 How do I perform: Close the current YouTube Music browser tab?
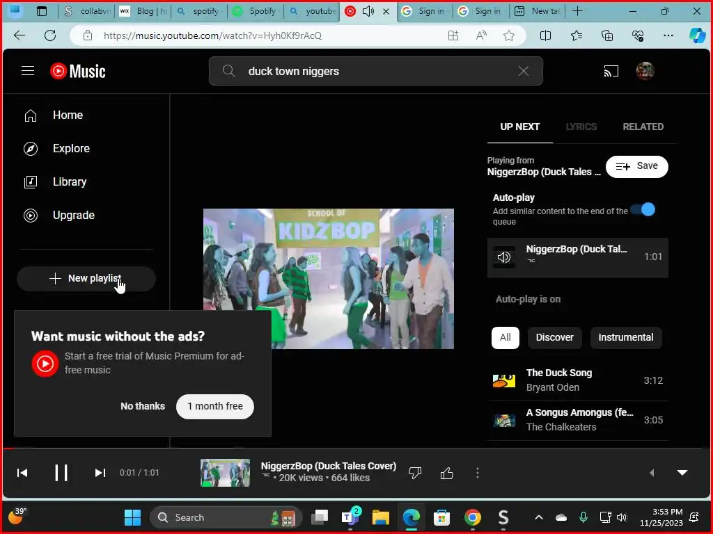pos(386,11)
